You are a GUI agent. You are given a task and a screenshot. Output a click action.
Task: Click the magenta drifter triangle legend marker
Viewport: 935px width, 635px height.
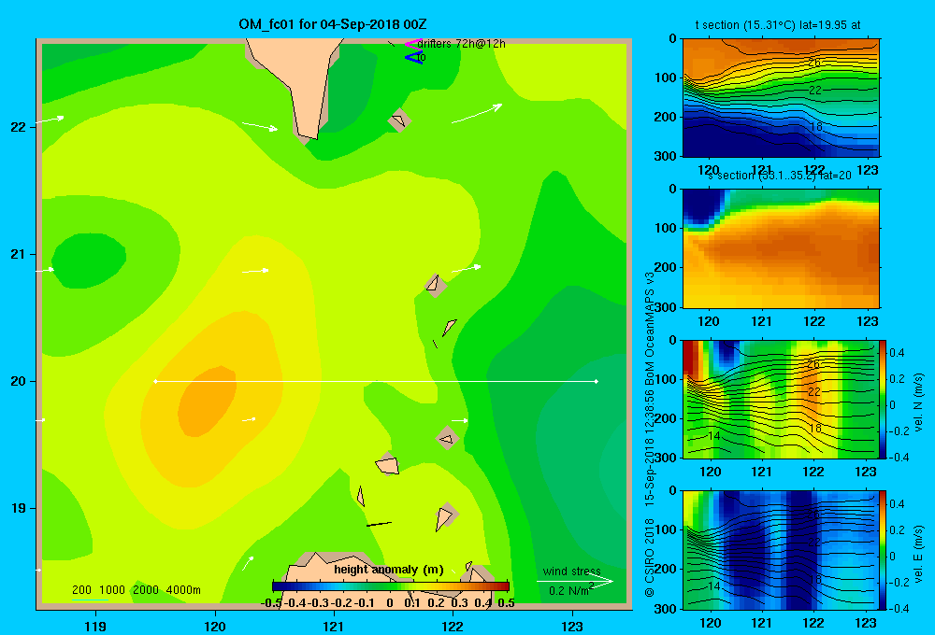click(412, 44)
